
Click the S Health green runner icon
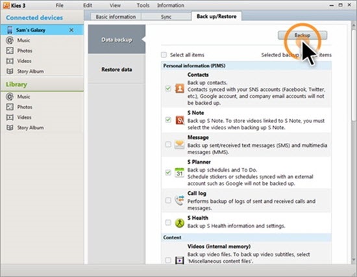(x=179, y=222)
